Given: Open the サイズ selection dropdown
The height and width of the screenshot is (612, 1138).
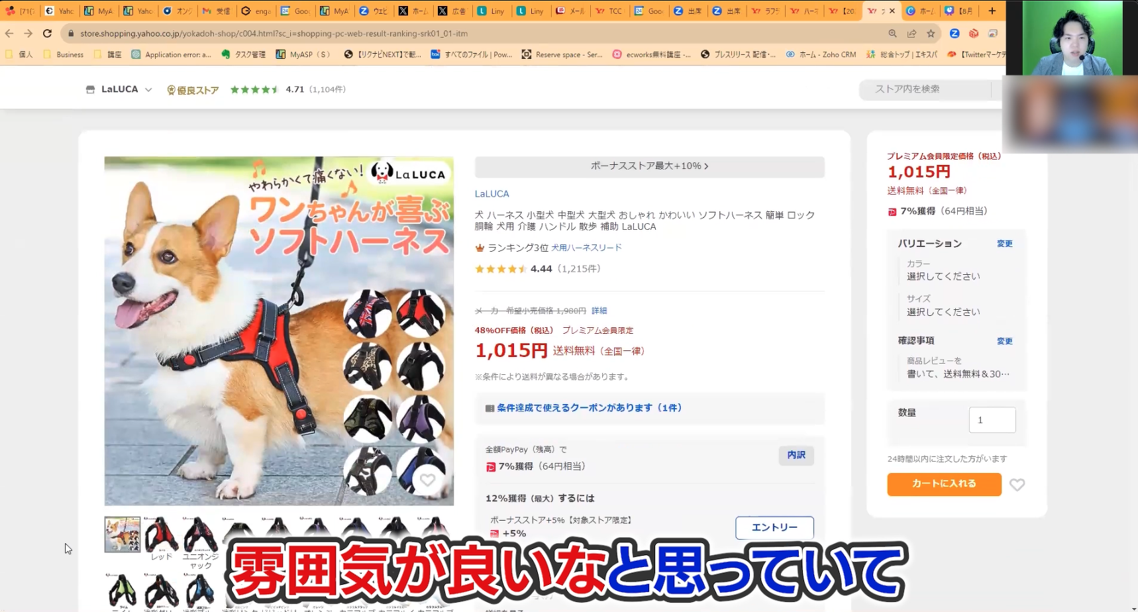Looking at the screenshot, I should [943, 311].
